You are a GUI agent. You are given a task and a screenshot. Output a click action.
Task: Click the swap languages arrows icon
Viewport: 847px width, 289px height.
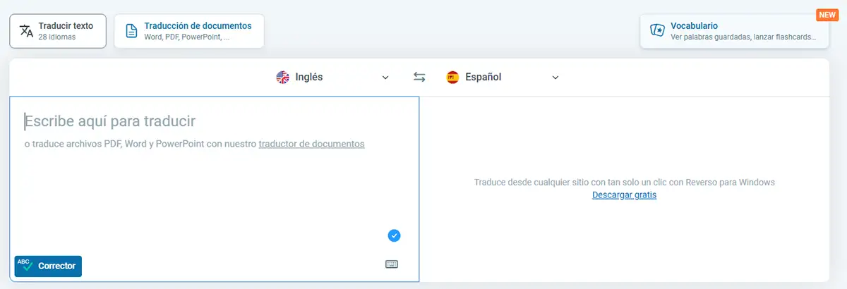pos(419,78)
